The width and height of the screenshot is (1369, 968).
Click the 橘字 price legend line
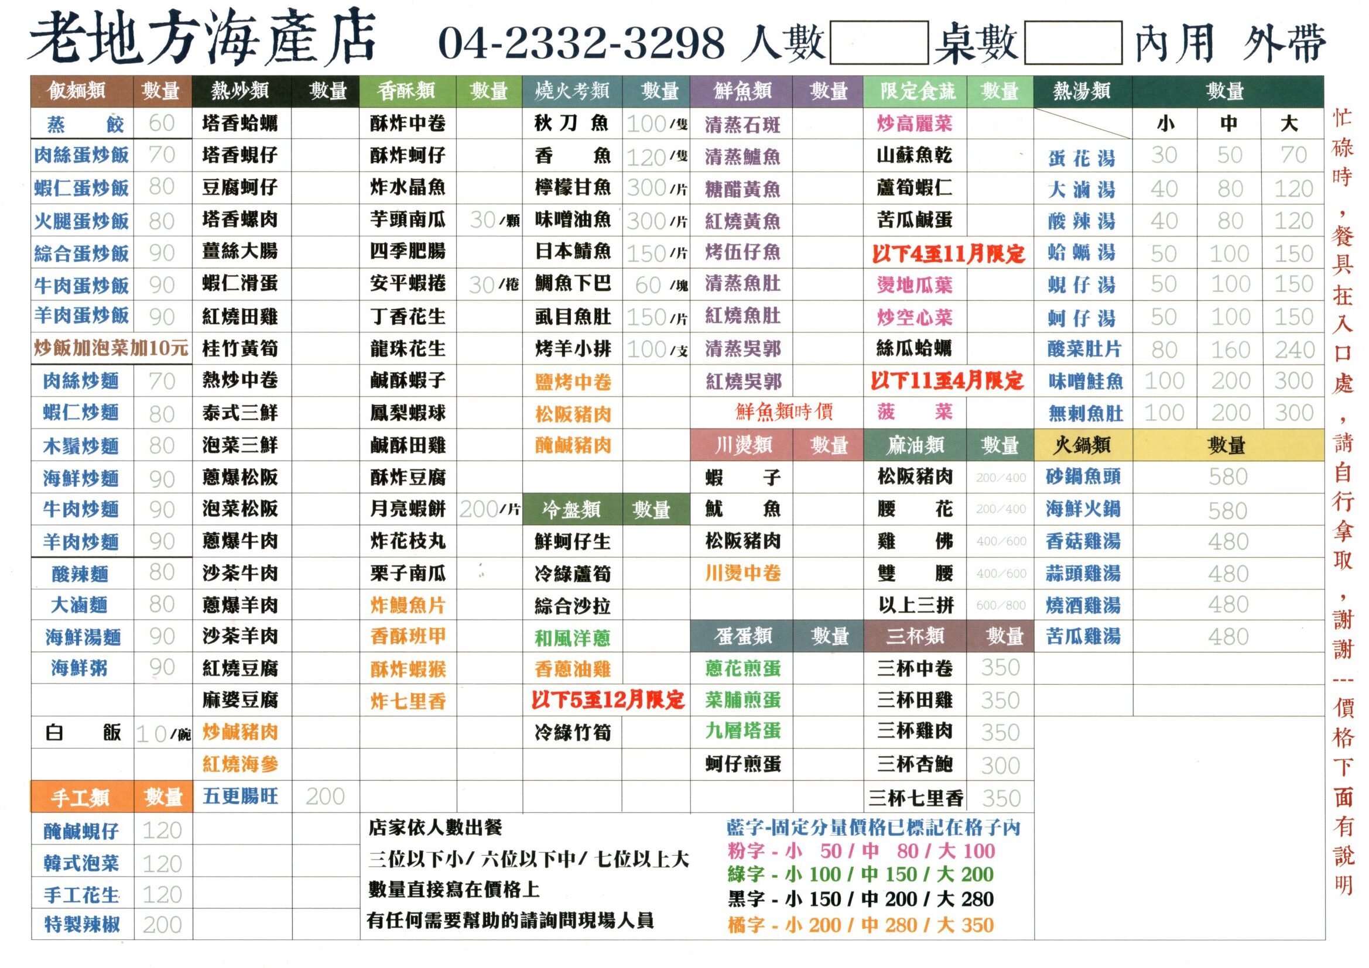pyautogui.click(x=860, y=925)
